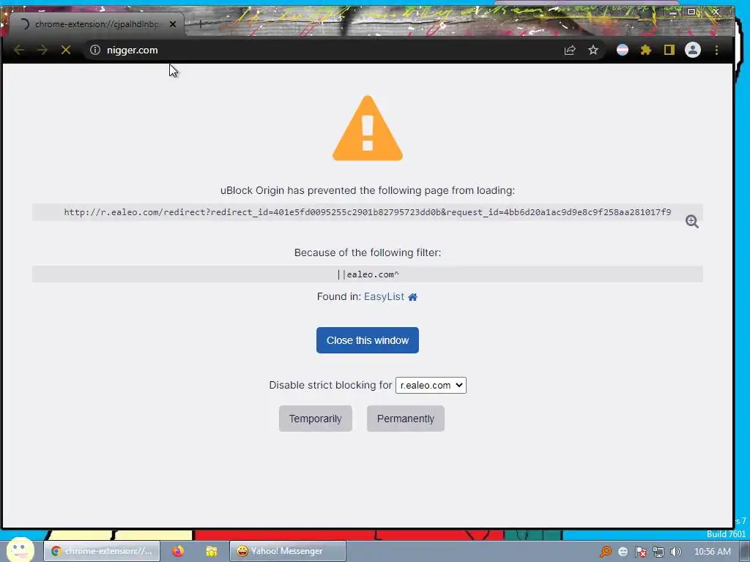The image size is (750, 562).
Task: Select the chrome-extension browser tab
Action: [x=96, y=24]
